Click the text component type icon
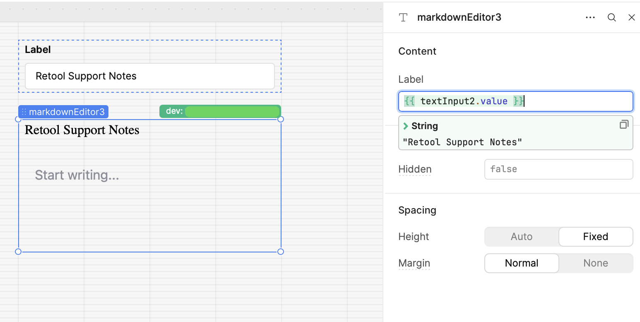This screenshot has height=322, width=640. (x=403, y=17)
